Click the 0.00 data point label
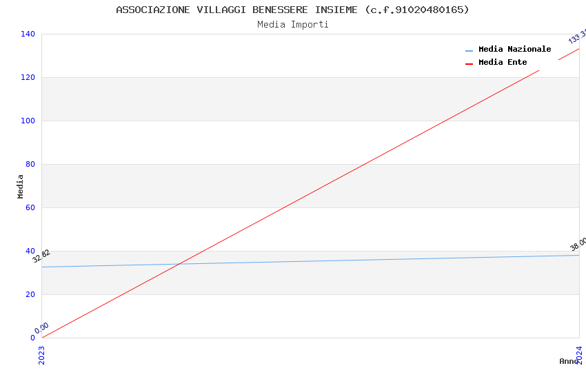Screen dimensions: 586x379 point(41,328)
